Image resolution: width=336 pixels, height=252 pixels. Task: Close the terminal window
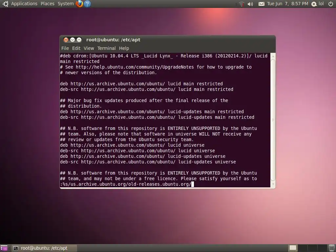66,40
